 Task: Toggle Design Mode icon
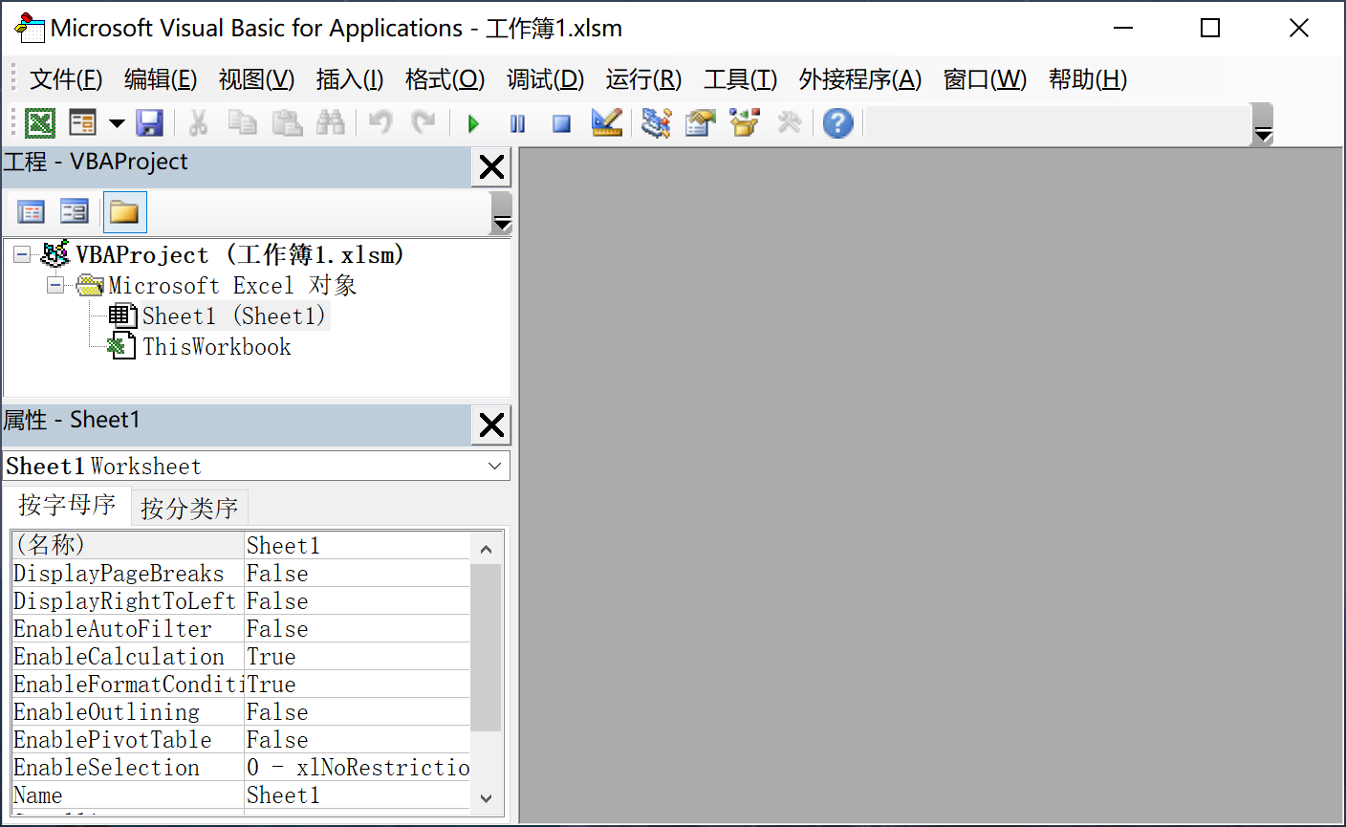pyautogui.click(x=606, y=123)
